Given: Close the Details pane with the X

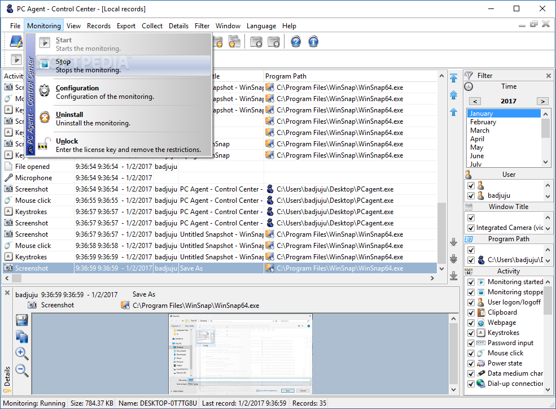Looking at the screenshot, I should [7, 293].
